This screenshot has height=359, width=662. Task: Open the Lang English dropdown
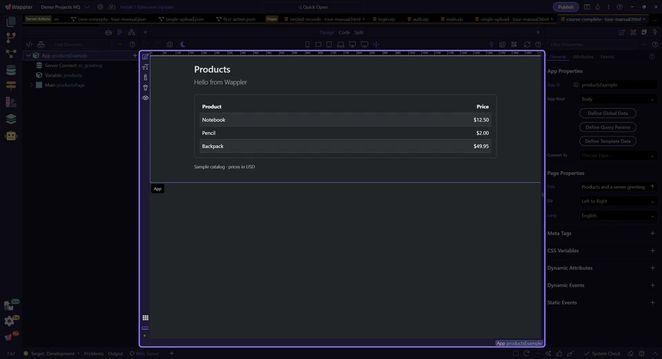coord(618,216)
